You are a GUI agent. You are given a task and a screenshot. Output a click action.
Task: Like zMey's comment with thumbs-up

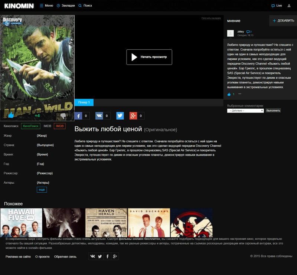229,94
